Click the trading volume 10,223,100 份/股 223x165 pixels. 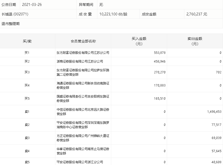(x=113, y=14)
